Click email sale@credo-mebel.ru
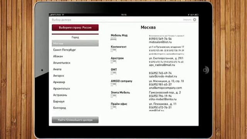 163,76
